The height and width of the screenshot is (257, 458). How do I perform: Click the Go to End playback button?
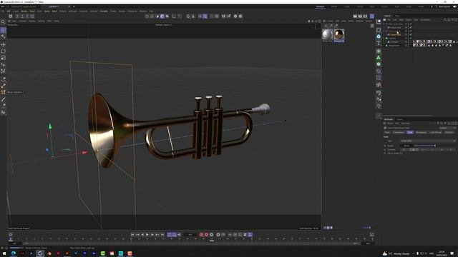point(162,235)
